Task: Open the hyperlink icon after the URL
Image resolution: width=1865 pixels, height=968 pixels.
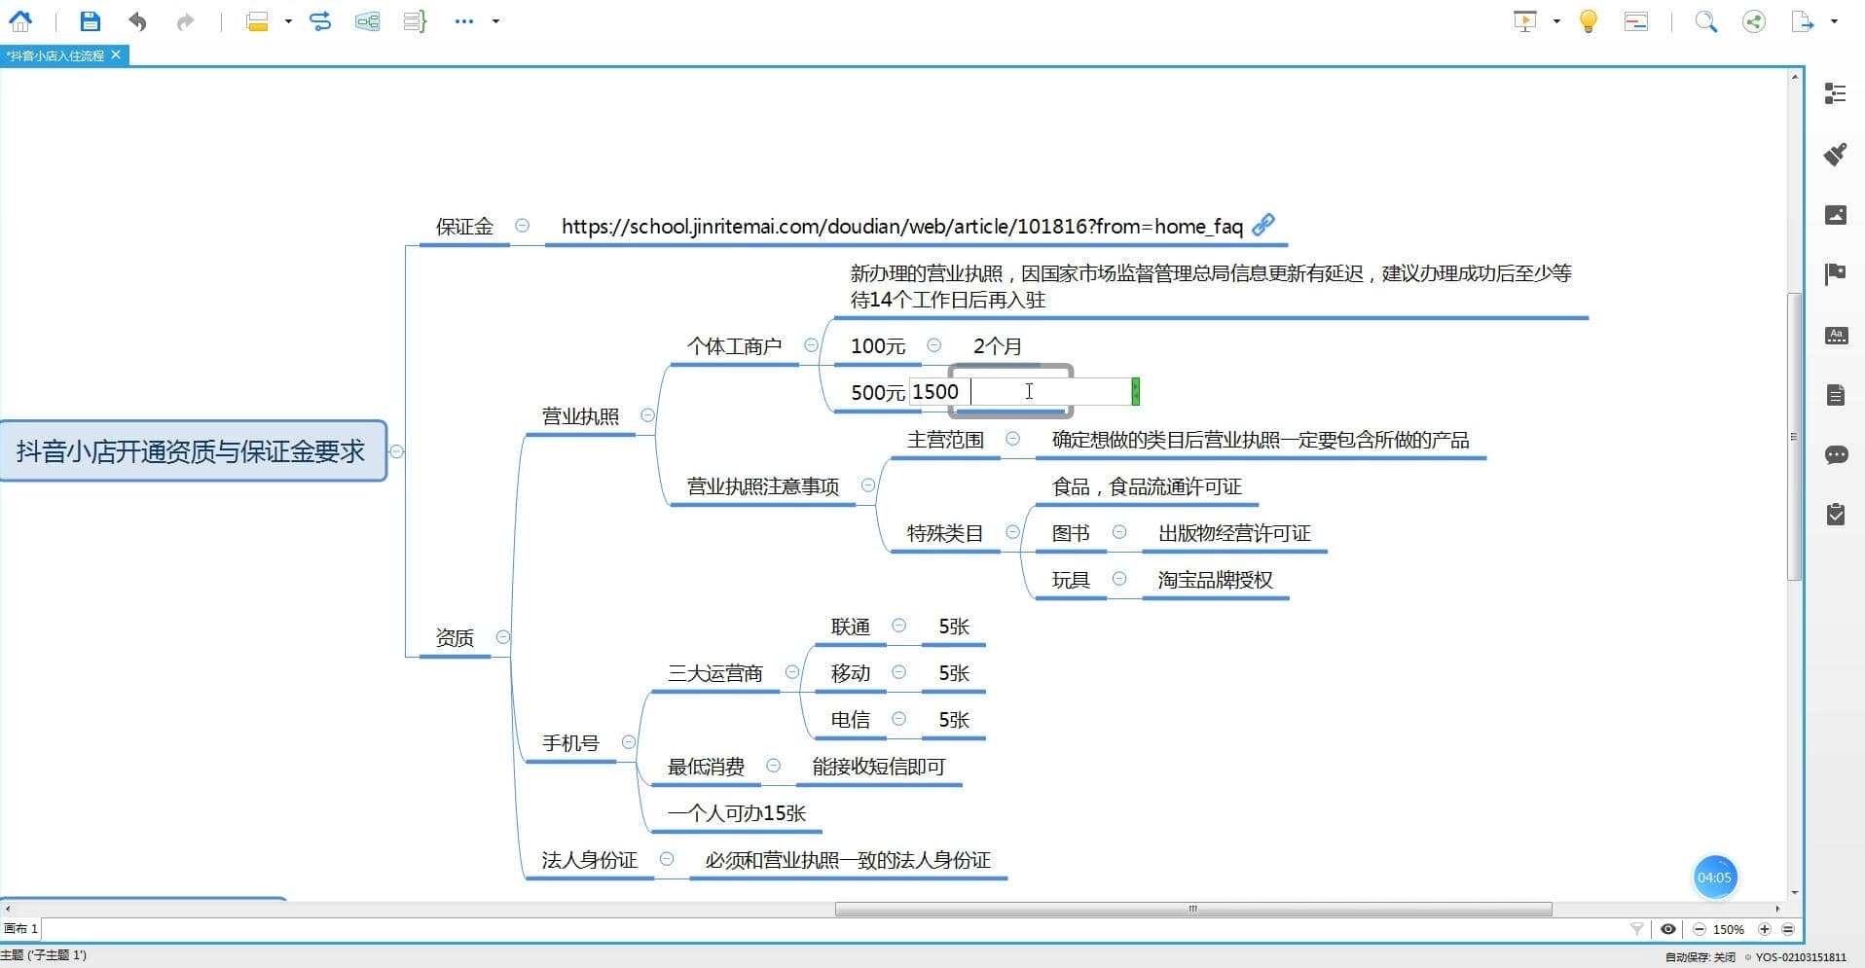Action: 1263,225
